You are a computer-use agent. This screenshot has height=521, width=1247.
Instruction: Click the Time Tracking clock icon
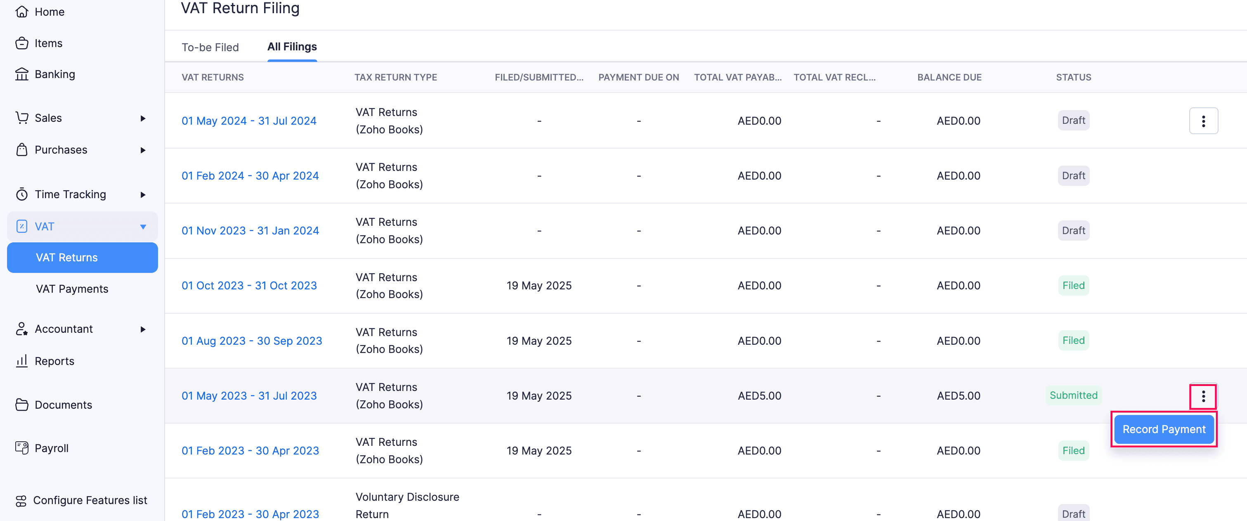(x=22, y=194)
